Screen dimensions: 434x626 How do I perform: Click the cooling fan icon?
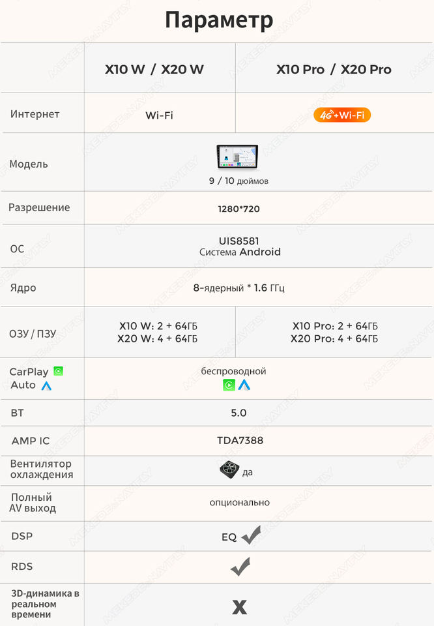pos(229,470)
